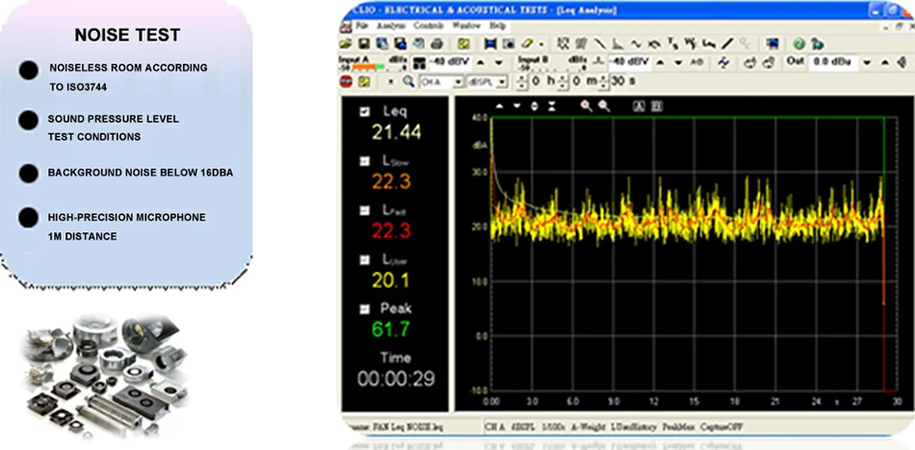Click the green Help question-mark icon
Viewport: 915px width, 450px height.
point(798,44)
